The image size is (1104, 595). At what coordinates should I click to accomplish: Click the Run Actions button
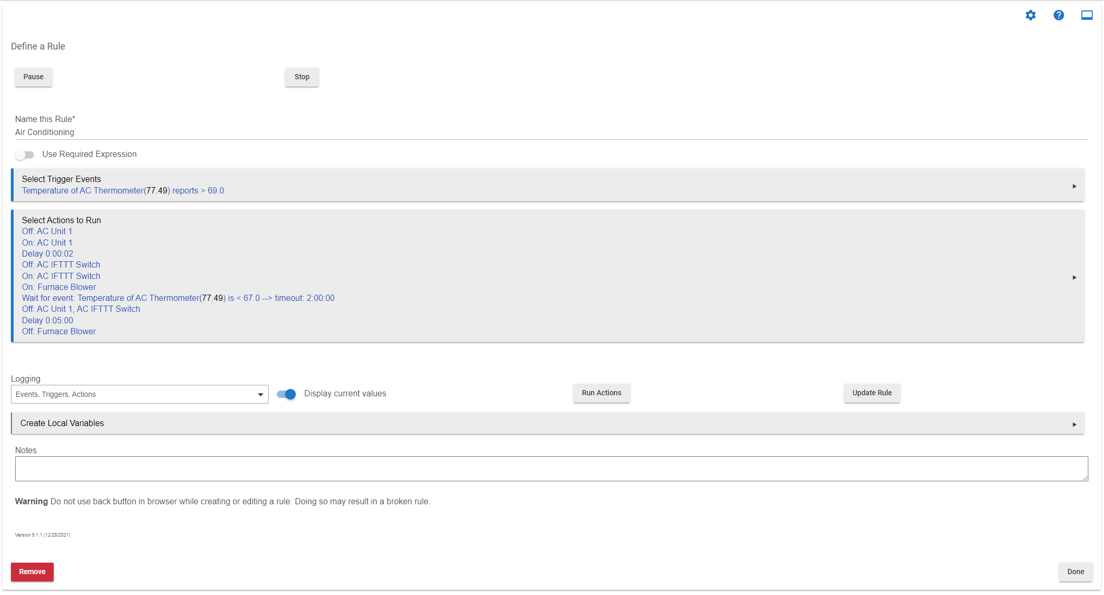click(x=601, y=393)
